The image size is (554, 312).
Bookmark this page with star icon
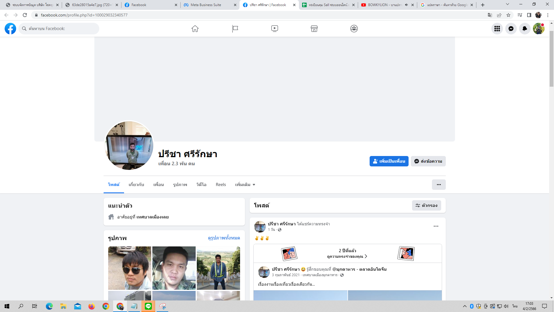click(508, 15)
